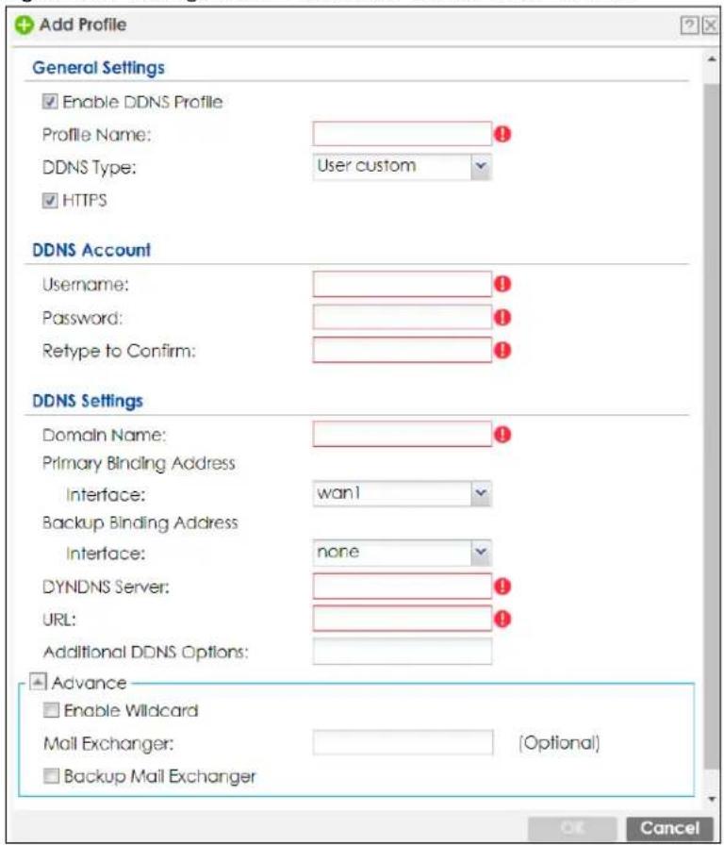Click the DDNS Account heading
The width and height of the screenshot is (724, 845).
click(91, 250)
